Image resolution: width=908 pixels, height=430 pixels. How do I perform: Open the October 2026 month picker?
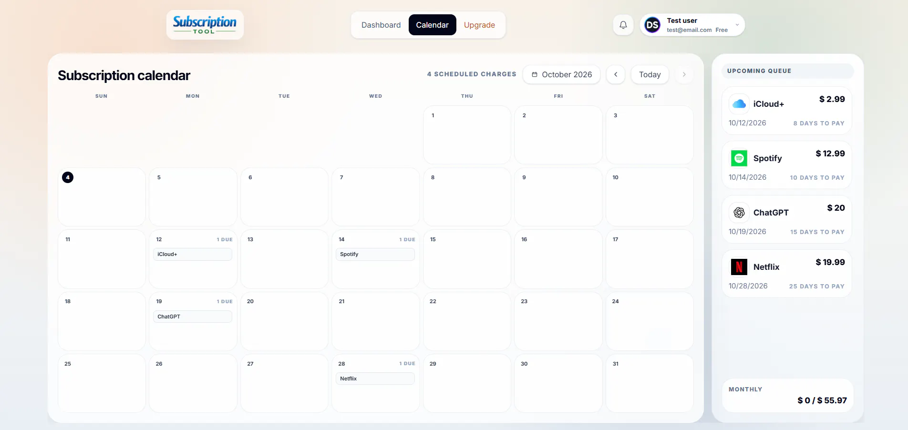click(x=561, y=74)
